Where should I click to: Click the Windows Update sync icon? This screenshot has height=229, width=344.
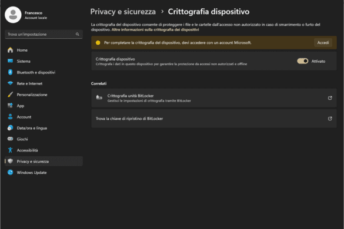pos(11,172)
